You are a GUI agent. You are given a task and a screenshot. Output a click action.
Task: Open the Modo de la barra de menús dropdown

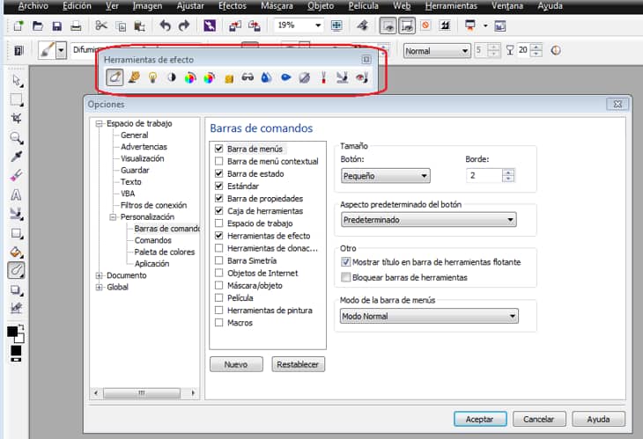click(429, 316)
